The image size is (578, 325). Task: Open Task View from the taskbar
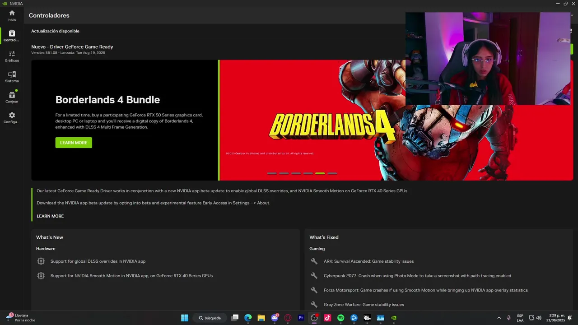pyautogui.click(x=235, y=318)
